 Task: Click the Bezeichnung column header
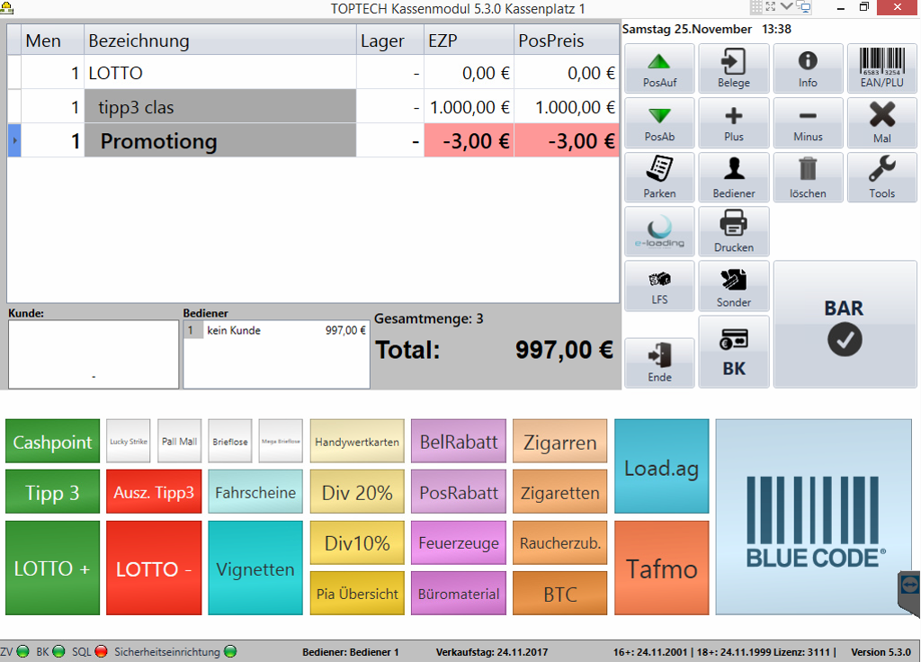coord(220,40)
